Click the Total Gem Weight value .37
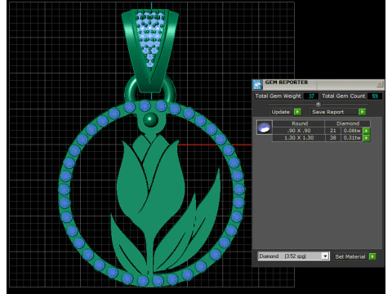Viewport: 392px width, 294px height. (311, 96)
